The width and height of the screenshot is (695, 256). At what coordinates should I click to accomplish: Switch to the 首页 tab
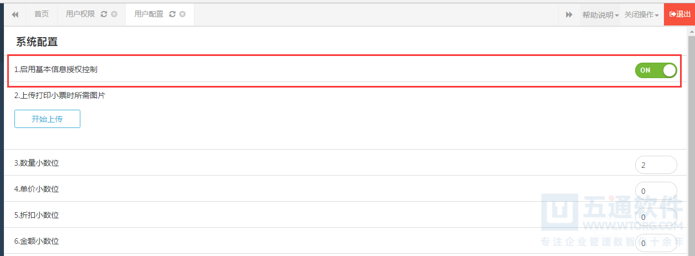pyautogui.click(x=42, y=14)
